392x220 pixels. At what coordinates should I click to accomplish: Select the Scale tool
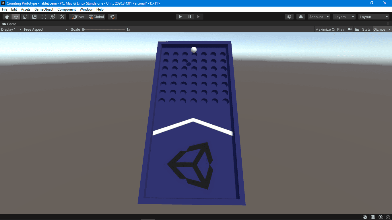34,17
